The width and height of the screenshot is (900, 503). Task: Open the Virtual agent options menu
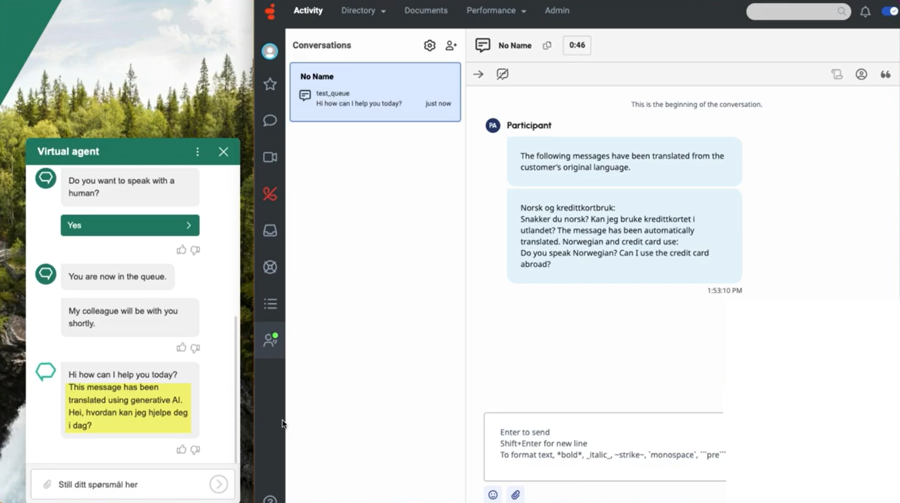tap(198, 152)
